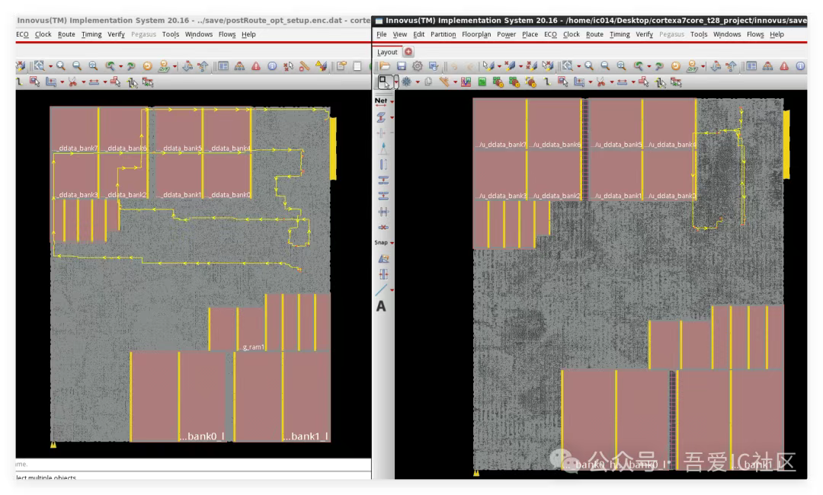Click blue info icon in left window
This screenshot has width=823, height=495.
(272, 66)
